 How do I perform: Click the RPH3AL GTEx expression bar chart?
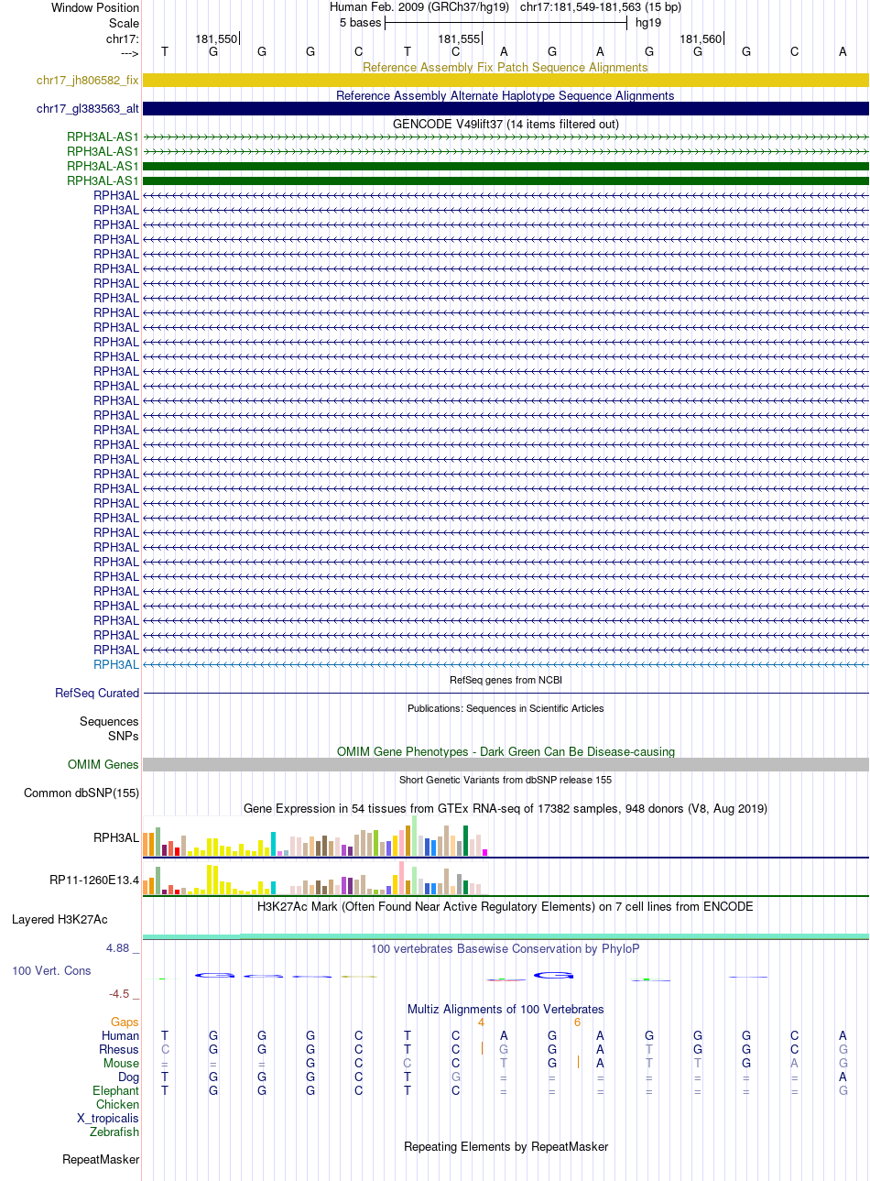[x=316, y=836]
